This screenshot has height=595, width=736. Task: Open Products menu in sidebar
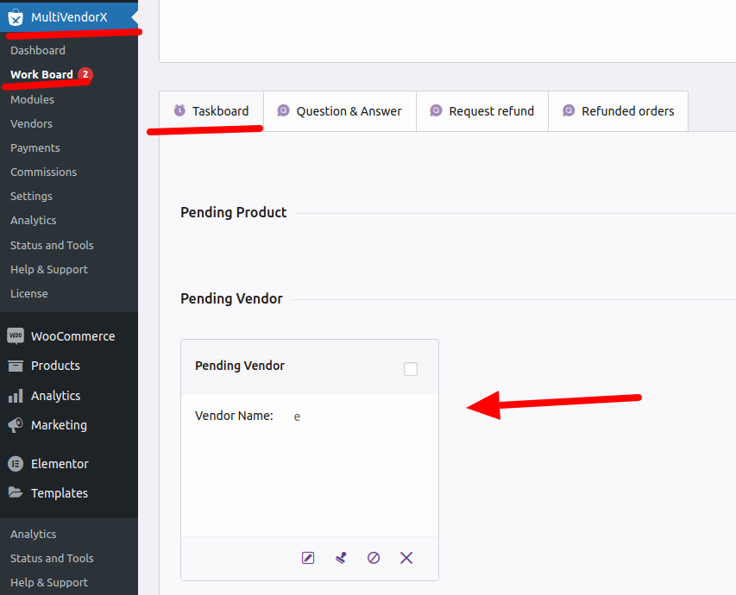pyautogui.click(x=55, y=366)
